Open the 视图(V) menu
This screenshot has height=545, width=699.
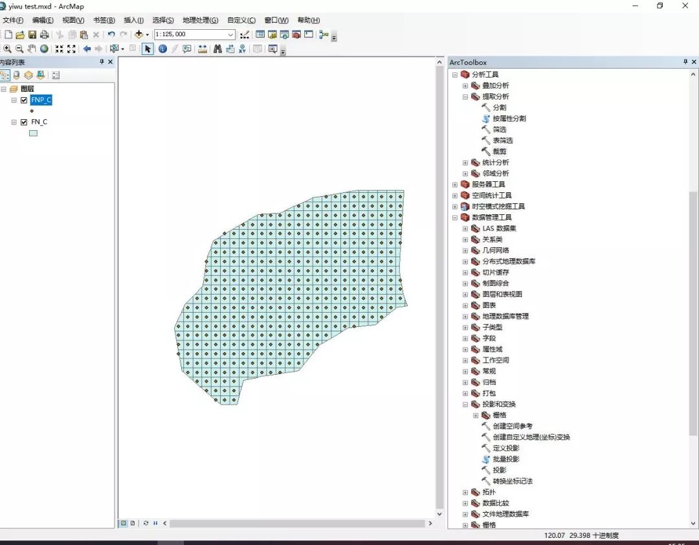coord(73,20)
